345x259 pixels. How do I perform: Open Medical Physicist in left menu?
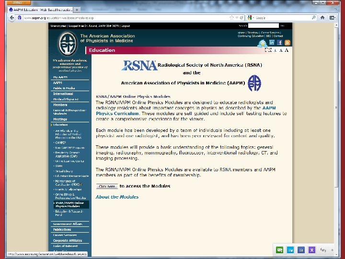(x=66, y=99)
